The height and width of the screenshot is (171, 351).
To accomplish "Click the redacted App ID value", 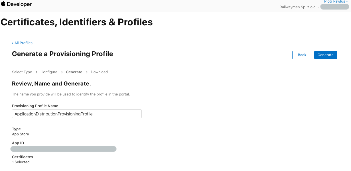I will 63,149.
